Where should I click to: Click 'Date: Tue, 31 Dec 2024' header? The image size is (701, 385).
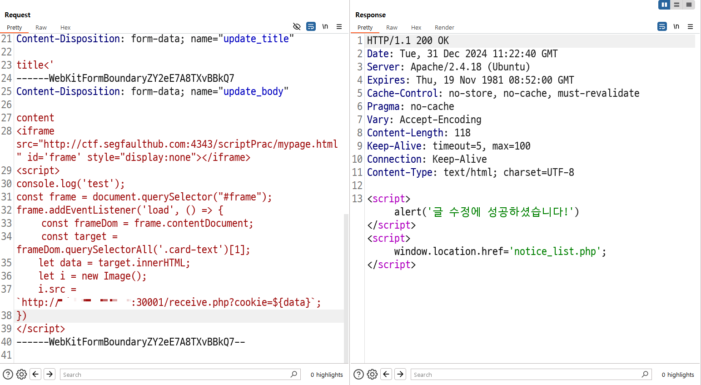(462, 54)
